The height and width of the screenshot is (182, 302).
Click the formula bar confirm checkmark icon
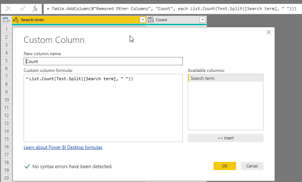(x=22, y=8)
